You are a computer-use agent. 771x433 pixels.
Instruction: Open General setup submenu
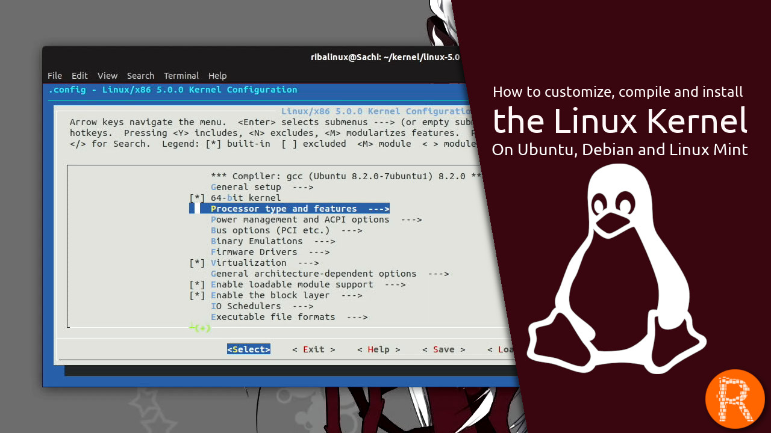pyautogui.click(x=262, y=187)
